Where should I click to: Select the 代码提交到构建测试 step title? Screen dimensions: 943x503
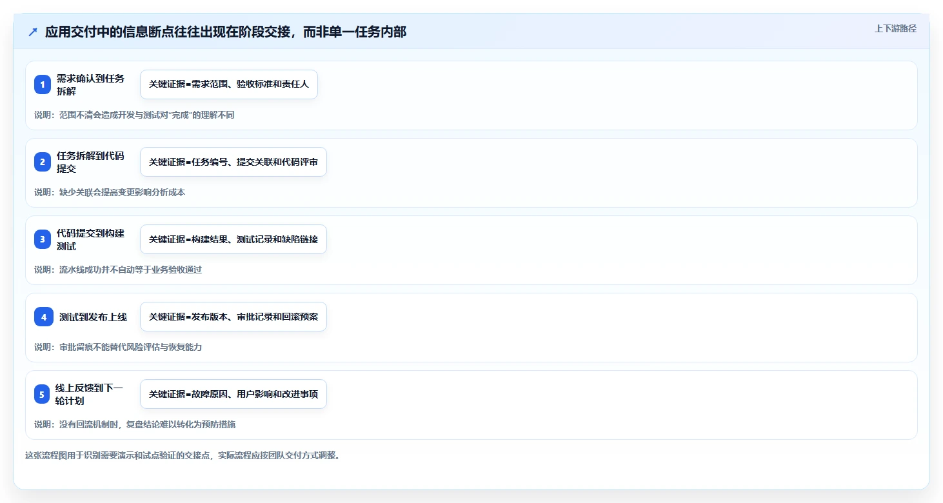(91, 239)
